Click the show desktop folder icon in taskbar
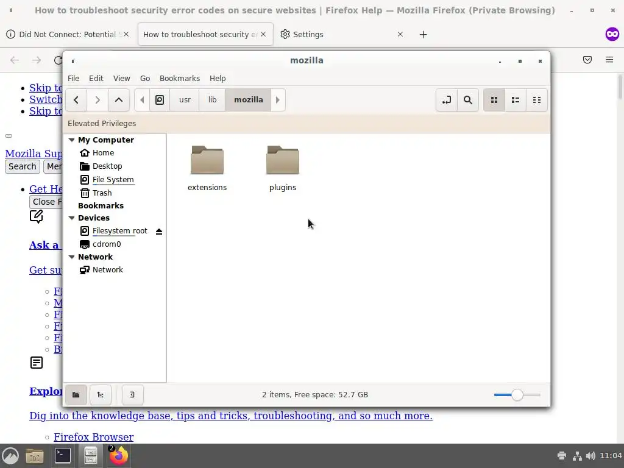The image size is (624, 468). click(x=35, y=456)
